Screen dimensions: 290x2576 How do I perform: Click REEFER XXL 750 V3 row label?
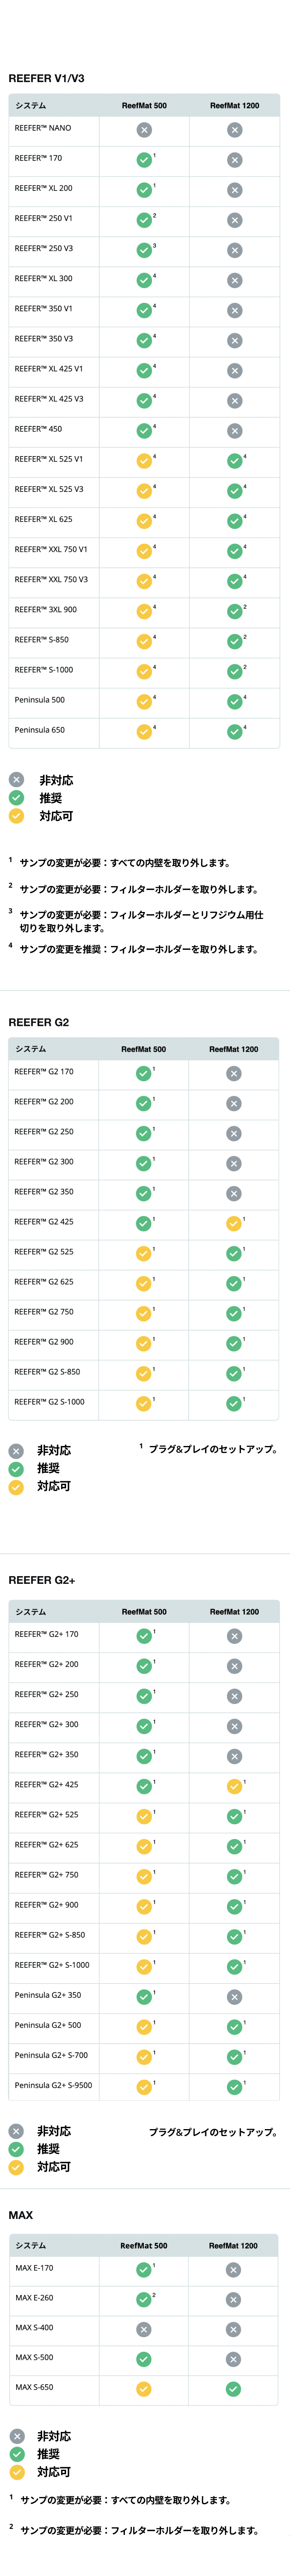pos(51,579)
